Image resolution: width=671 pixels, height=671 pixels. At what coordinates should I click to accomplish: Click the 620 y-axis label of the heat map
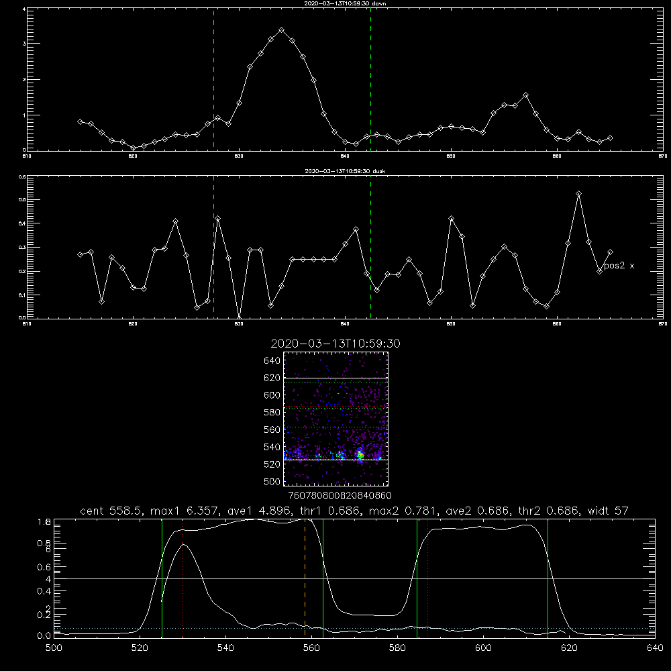click(x=272, y=378)
